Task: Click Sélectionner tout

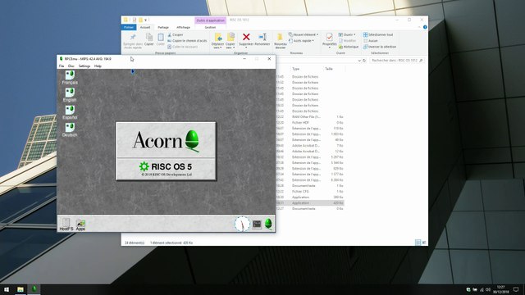Action: 378,34
